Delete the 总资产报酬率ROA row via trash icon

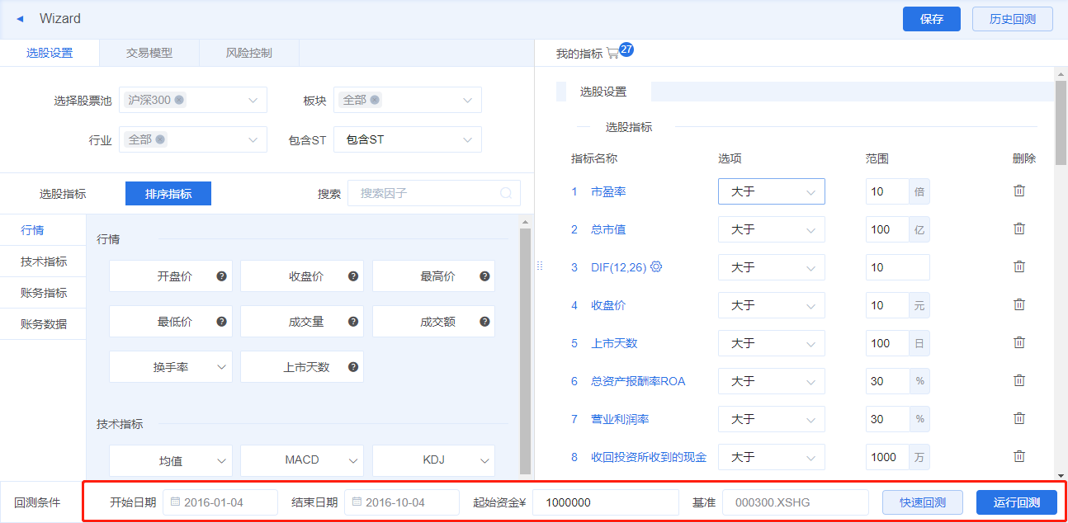tap(1019, 380)
